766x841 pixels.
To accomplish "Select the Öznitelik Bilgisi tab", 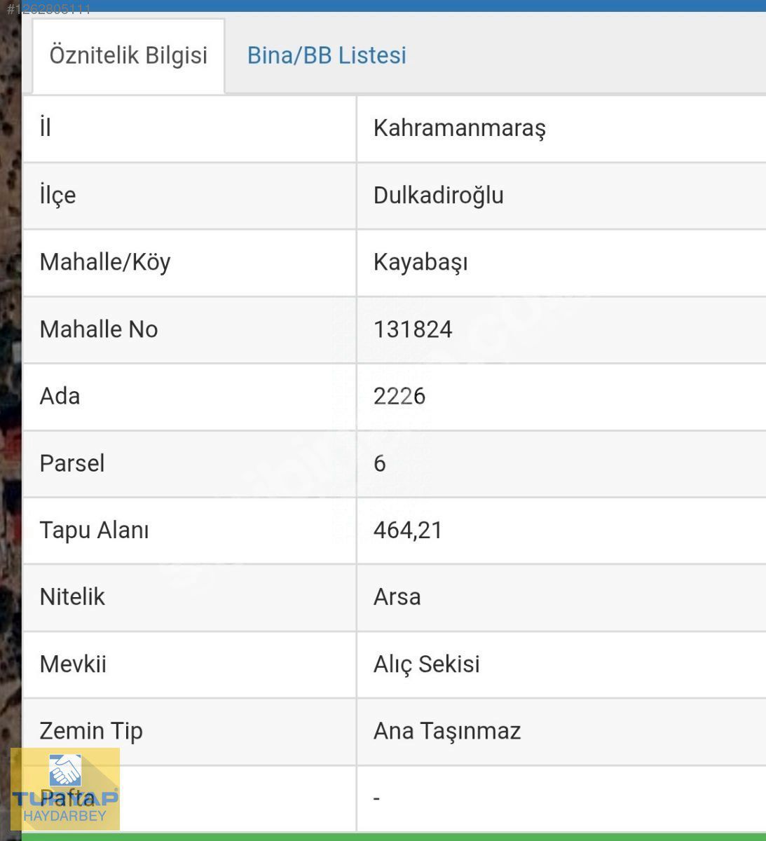I will (x=128, y=56).
